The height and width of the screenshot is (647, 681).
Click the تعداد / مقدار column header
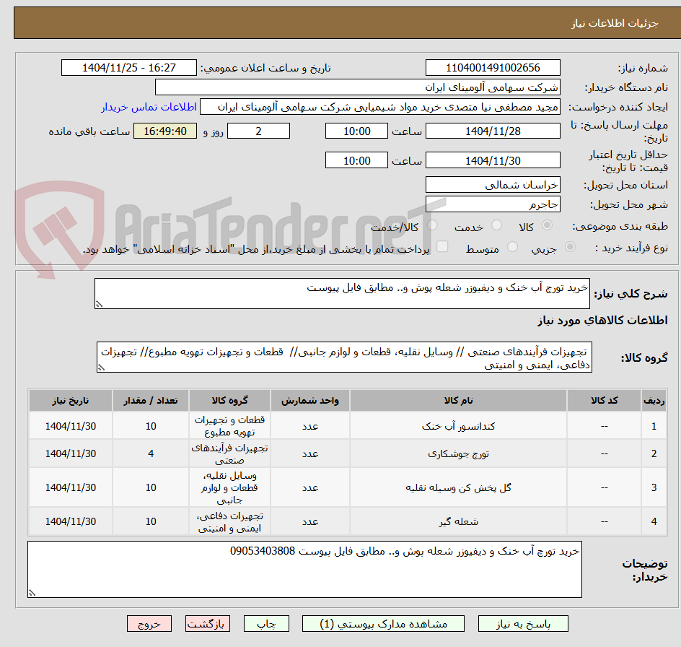[151, 401]
